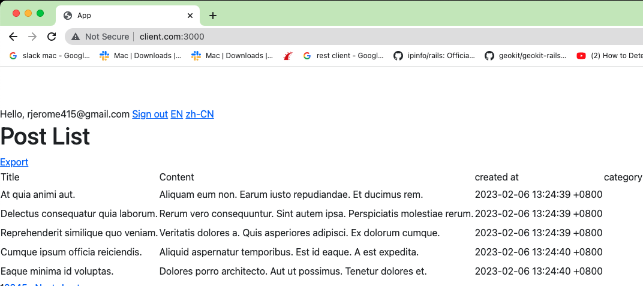
Task: Click the post title At quia animi aut.
Action: [38, 194]
